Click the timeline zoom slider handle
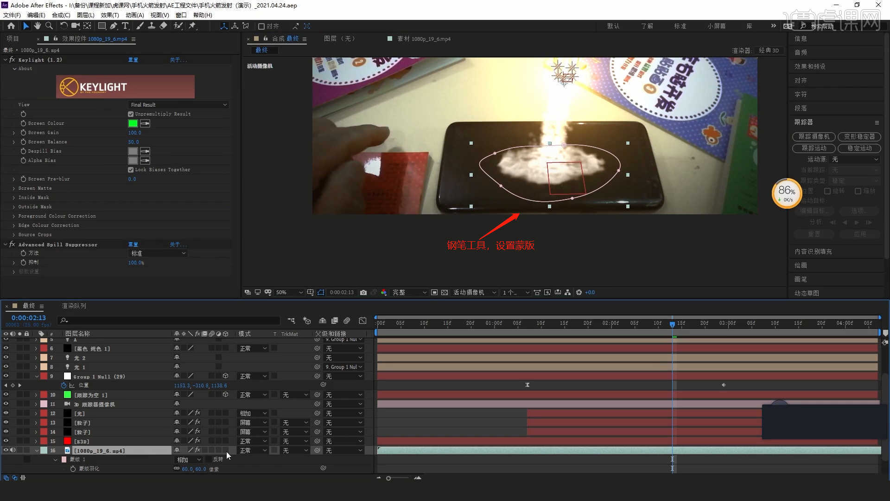The width and height of the screenshot is (890, 501). tap(388, 478)
